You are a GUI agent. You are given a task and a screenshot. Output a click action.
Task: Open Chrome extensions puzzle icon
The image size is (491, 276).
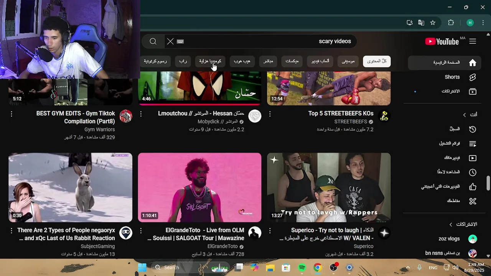(451, 23)
